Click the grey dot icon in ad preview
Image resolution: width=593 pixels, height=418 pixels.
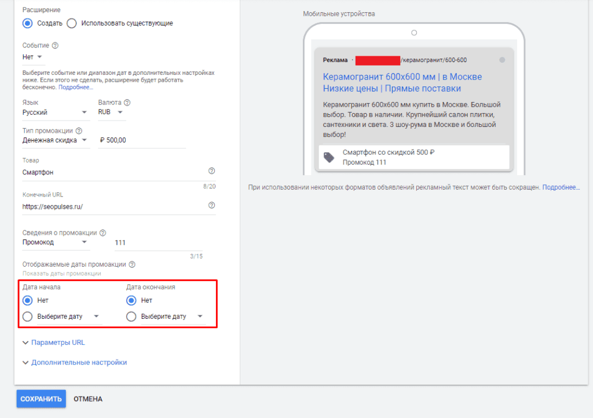click(x=502, y=60)
